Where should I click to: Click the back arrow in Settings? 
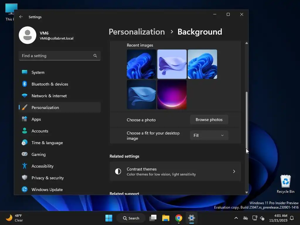(x=21, y=17)
